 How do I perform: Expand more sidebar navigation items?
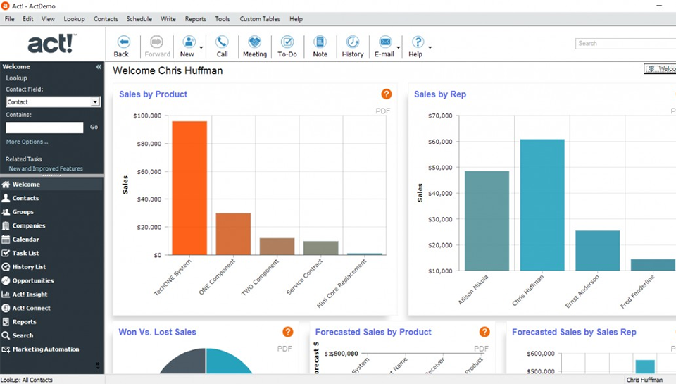click(x=98, y=366)
